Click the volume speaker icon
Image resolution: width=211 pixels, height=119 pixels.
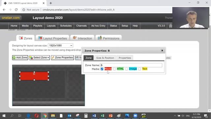coord(183,116)
